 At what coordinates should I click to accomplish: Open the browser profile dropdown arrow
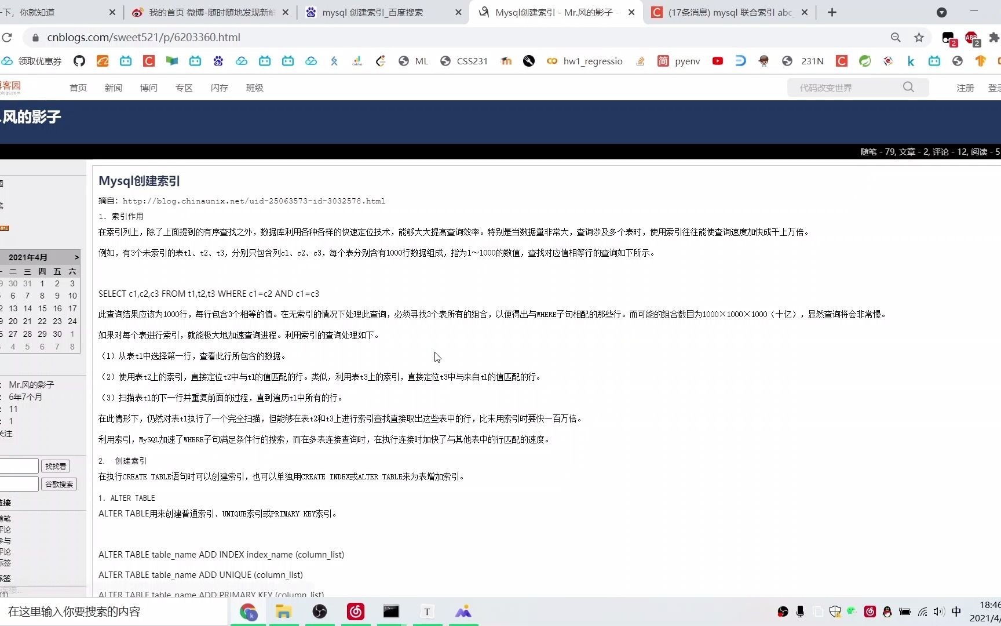click(942, 12)
